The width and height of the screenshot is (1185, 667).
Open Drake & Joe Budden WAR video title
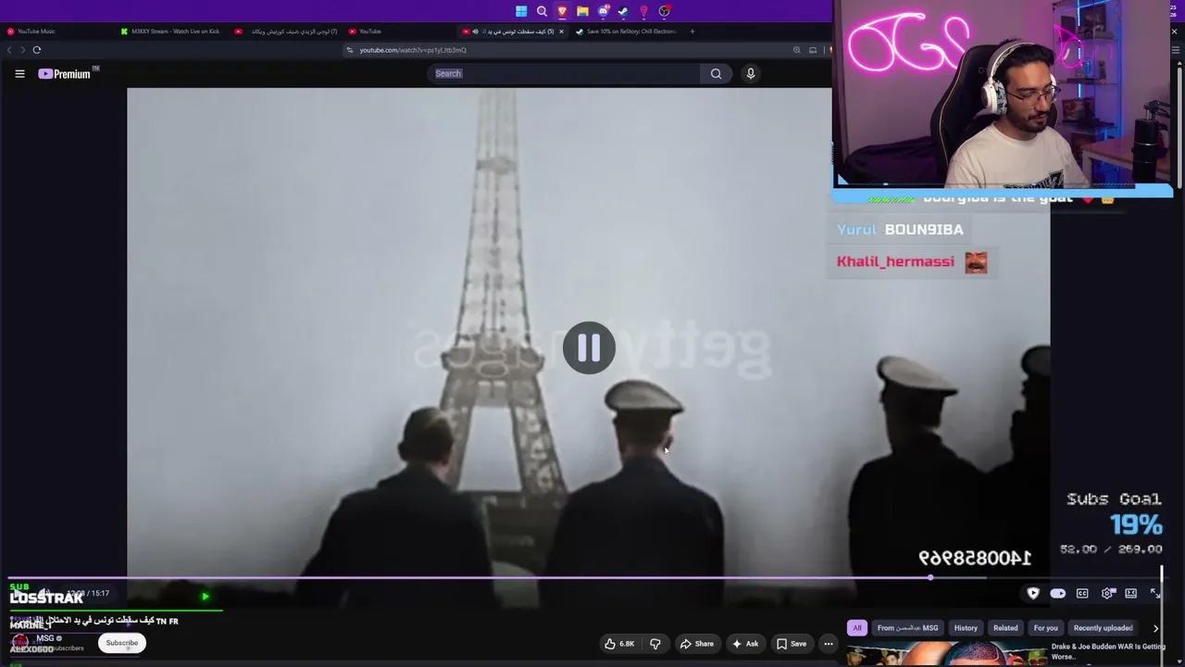(1108, 651)
